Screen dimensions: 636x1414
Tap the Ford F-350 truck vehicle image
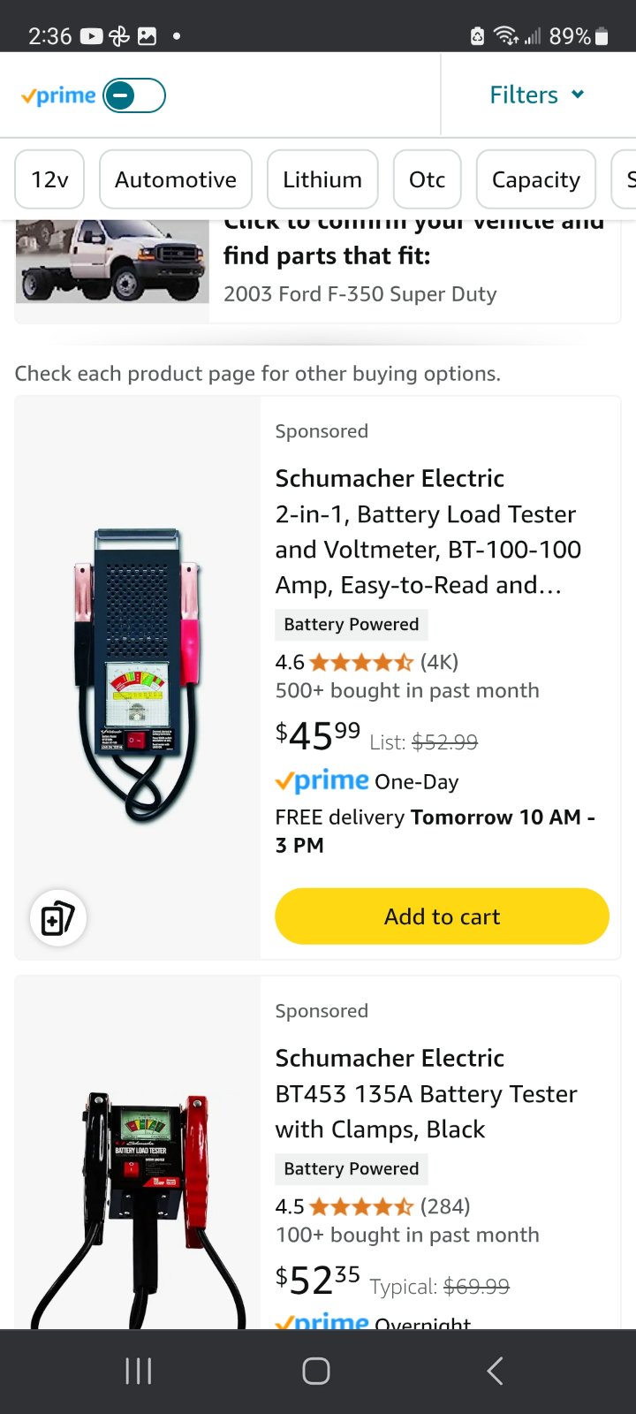[112, 262]
